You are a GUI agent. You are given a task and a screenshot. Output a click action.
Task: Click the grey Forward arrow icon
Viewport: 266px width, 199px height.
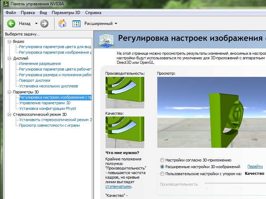pyautogui.click(x=44, y=24)
